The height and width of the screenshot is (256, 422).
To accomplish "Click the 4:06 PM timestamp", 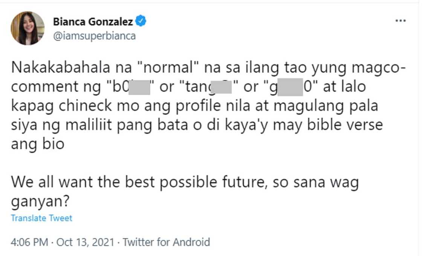I will [x=29, y=242].
